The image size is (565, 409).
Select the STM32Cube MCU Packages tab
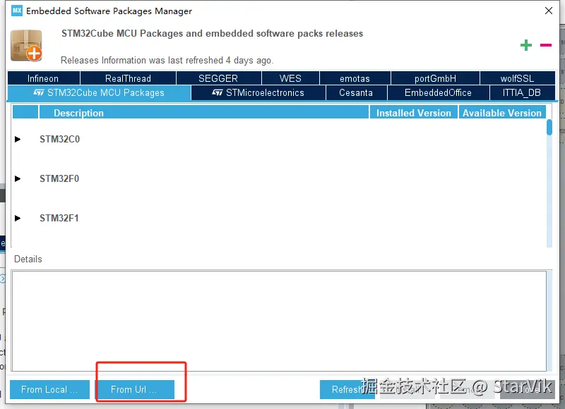pos(99,93)
